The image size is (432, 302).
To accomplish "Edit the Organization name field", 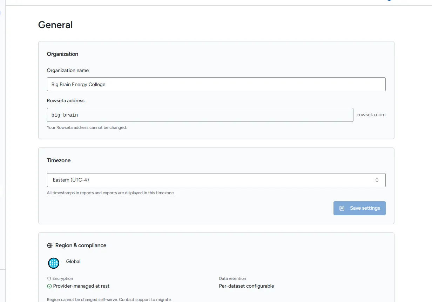I will click(216, 84).
